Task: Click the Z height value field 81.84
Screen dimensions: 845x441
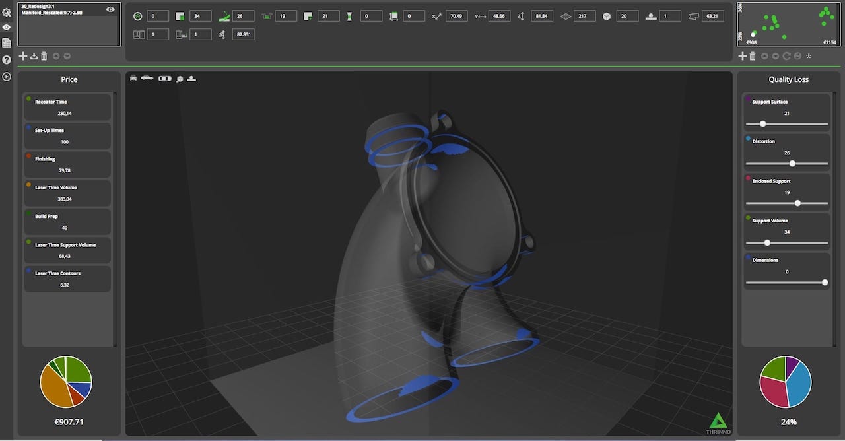Action: (543, 16)
